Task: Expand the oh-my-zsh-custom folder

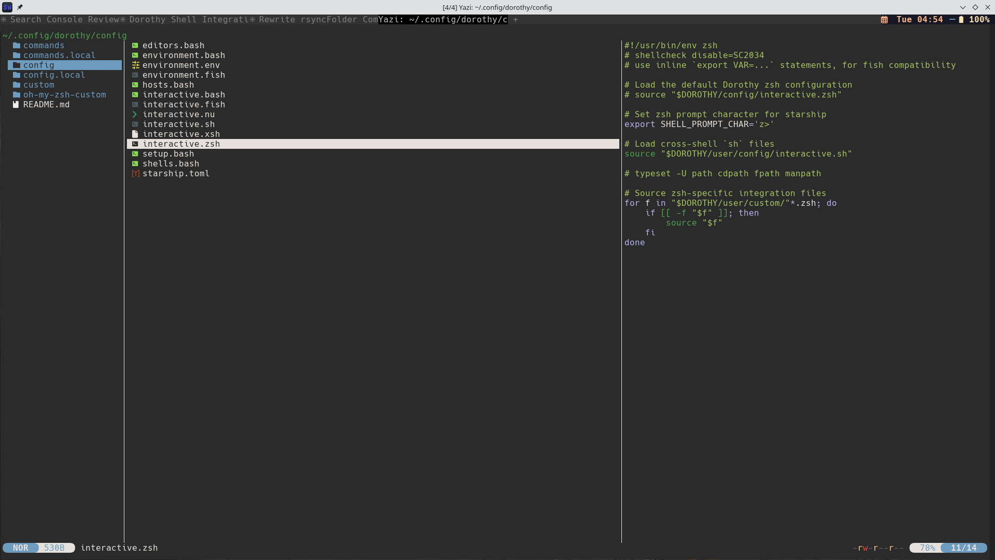Action: [65, 94]
